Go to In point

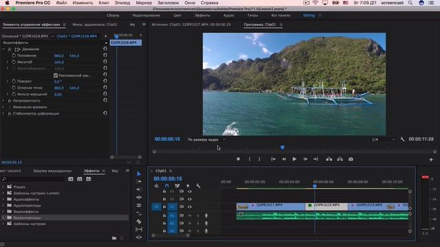click(274, 159)
